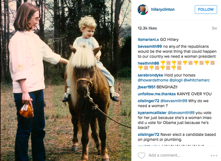Click the photo of pony ride
Viewport: 221px width, 161px height.
[x=66, y=80]
